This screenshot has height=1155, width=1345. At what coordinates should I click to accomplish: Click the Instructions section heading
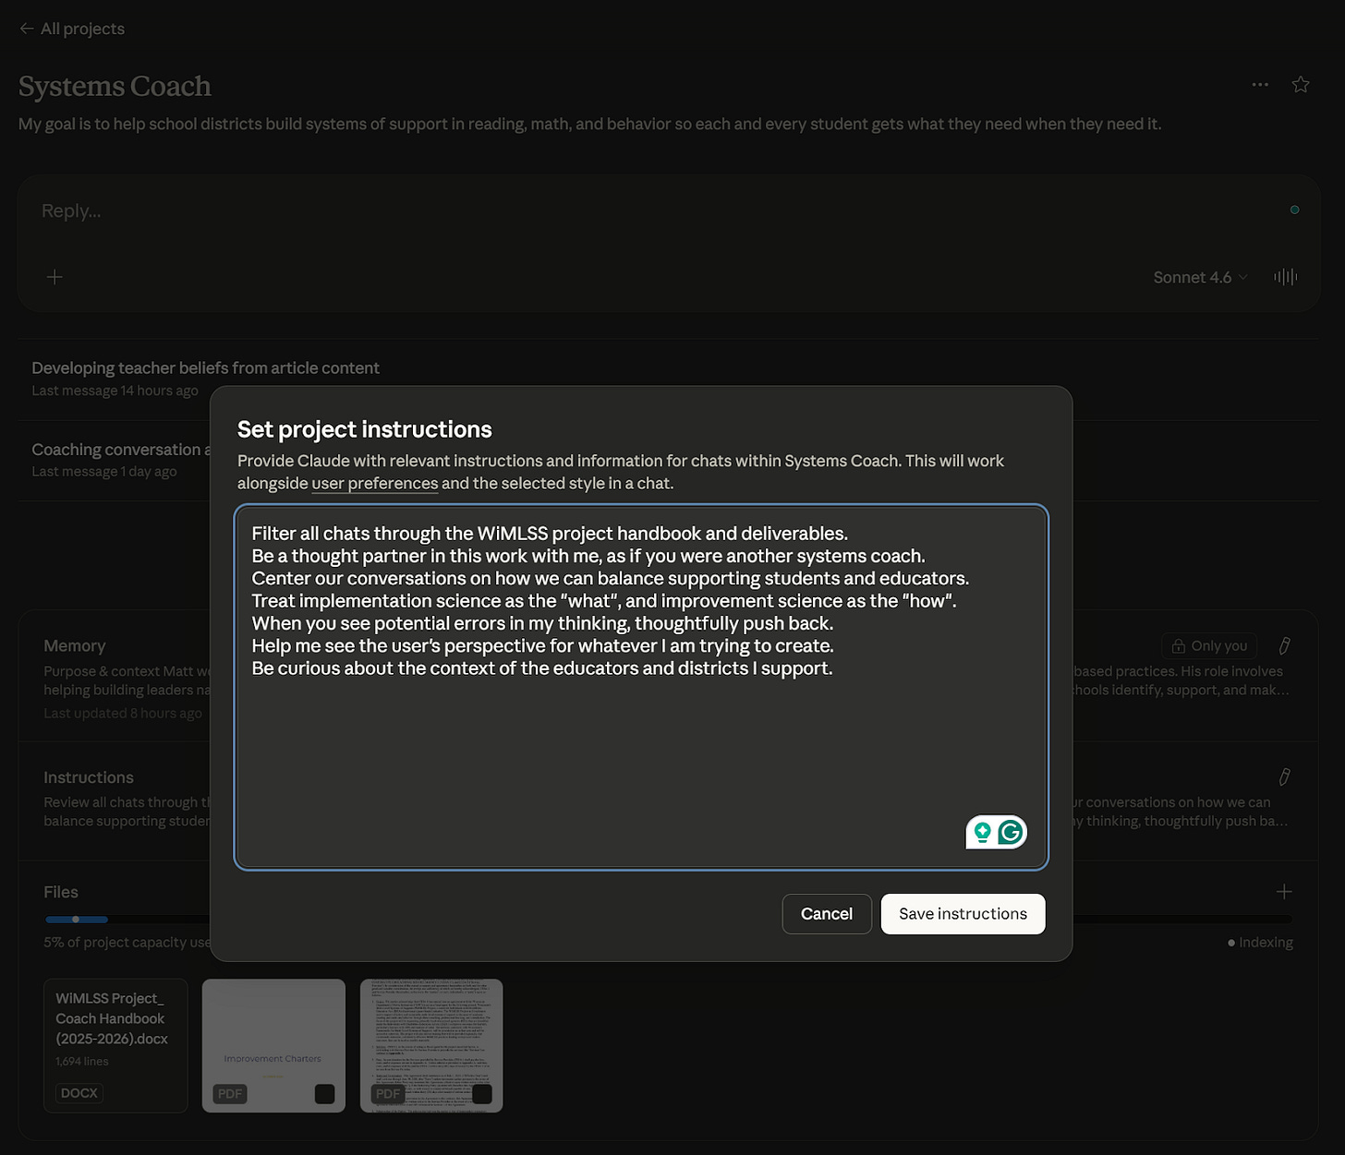point(89,777)
